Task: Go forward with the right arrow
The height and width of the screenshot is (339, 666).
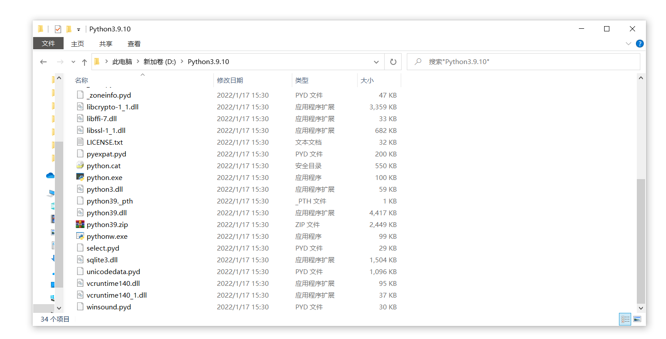Action: pos(60,62)
